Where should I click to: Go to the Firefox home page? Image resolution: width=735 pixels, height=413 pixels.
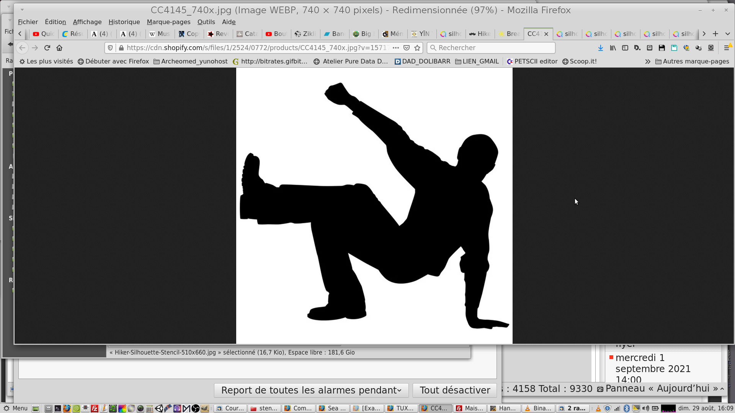click(x=59, y=48)
